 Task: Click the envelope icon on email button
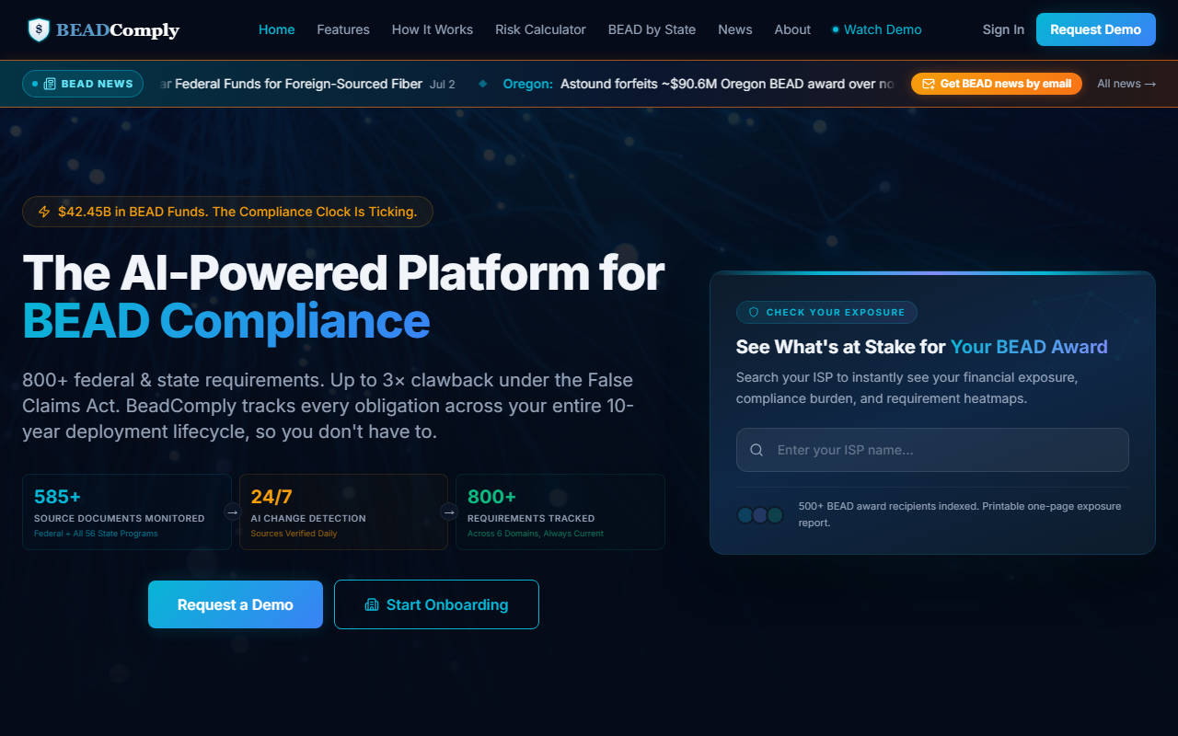[929, 84]
